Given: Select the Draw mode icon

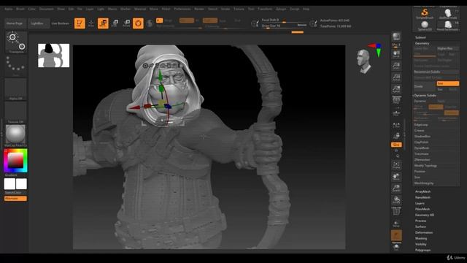Looking at the screenshot, I should tap(91, 23).
